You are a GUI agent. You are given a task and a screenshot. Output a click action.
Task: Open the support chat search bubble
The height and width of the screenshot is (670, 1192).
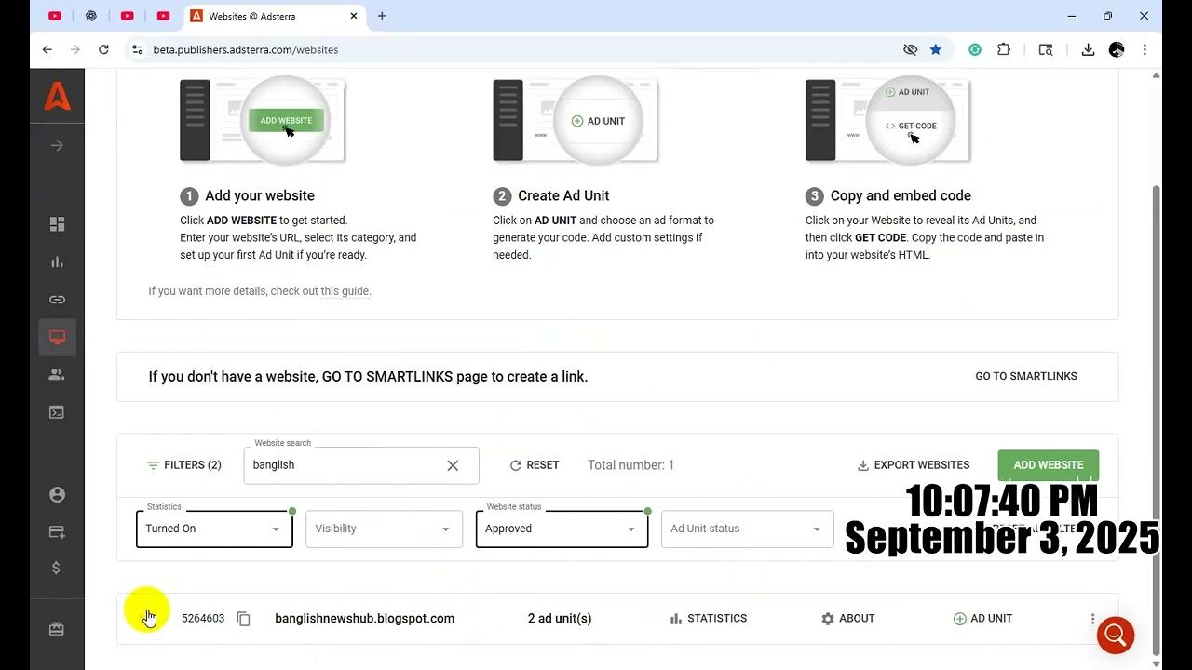pos(1116,636)
